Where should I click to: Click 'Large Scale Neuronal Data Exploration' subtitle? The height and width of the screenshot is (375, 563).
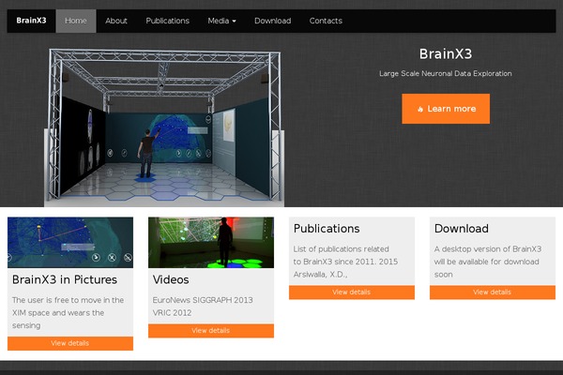pyautogui.click(x=446, y=73)
